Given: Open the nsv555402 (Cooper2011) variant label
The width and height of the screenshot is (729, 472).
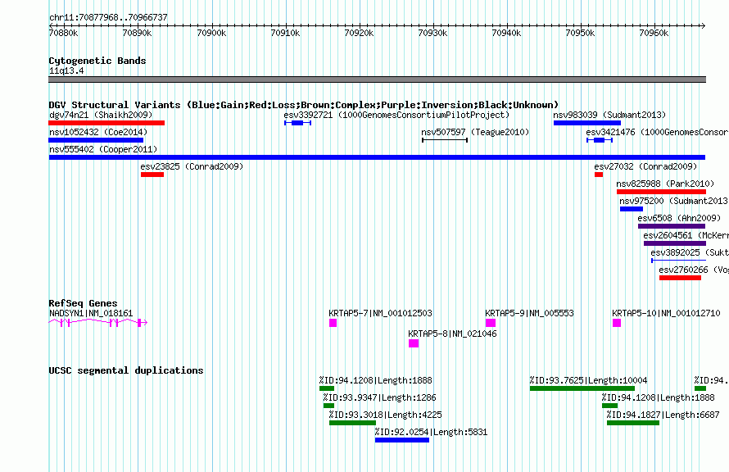Looking at the screenshot, I should click(103, 149).
